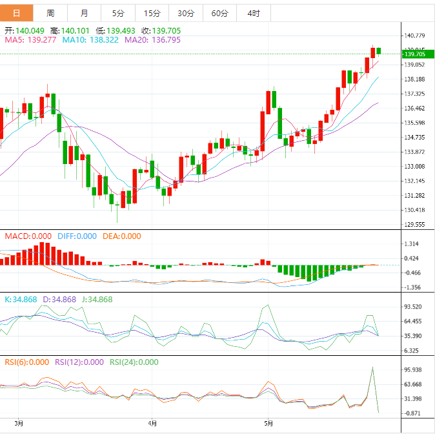Choose the 60分 timeframe tab
This screenshot has width=435, height=434.
[219, 13]
